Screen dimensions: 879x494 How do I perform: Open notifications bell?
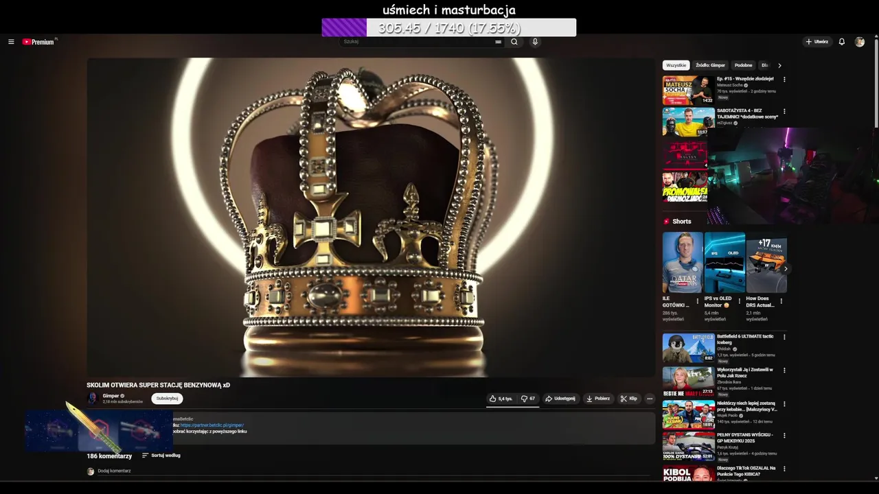(842, 42)
